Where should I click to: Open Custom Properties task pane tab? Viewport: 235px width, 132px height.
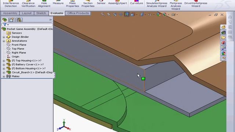tap(223, 59)
